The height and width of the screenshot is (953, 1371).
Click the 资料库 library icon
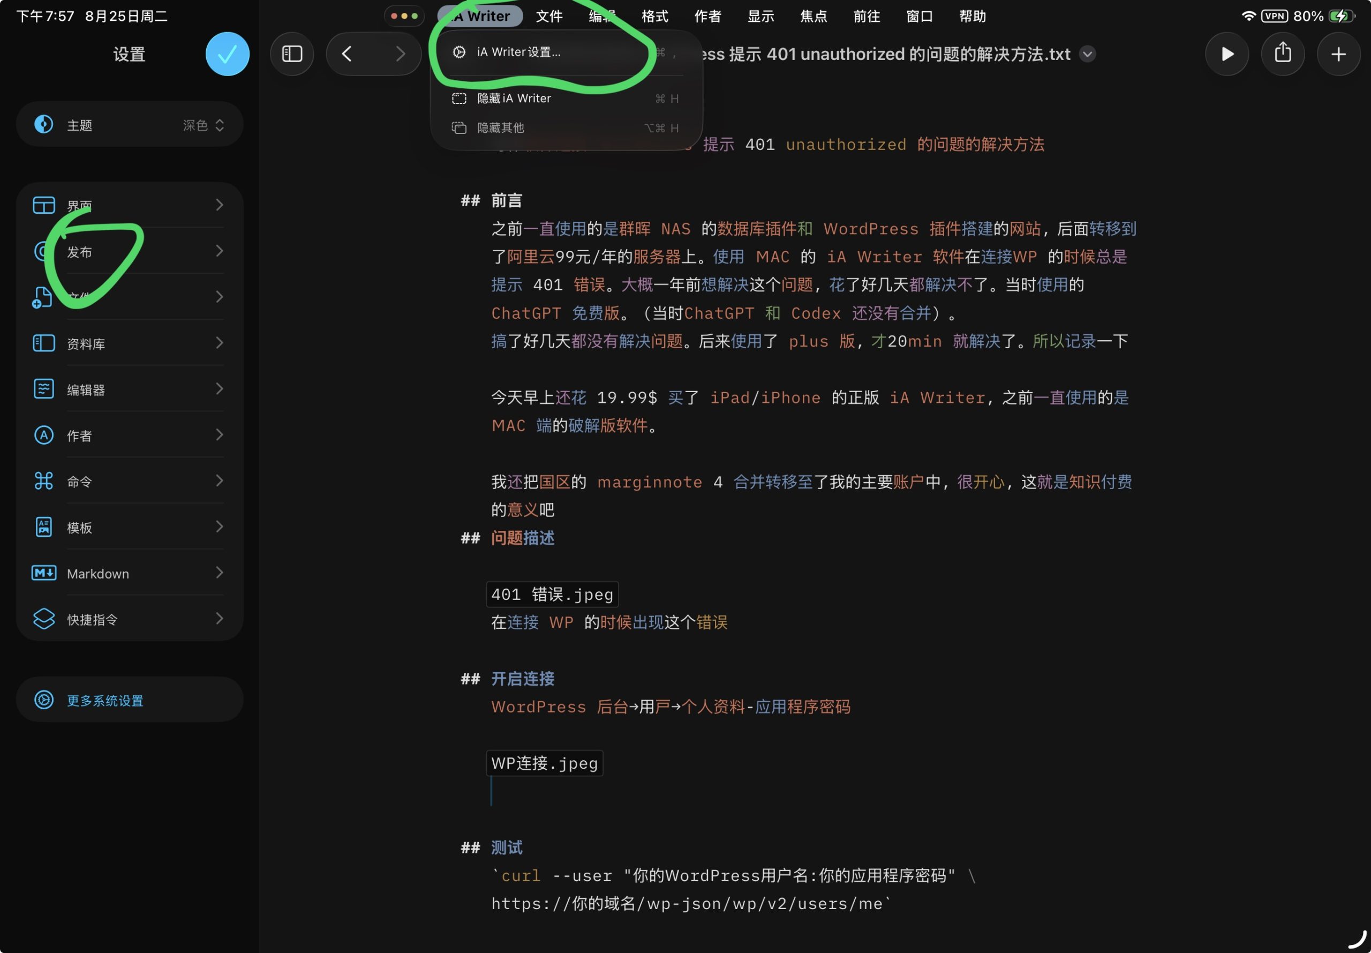[43, 343]
